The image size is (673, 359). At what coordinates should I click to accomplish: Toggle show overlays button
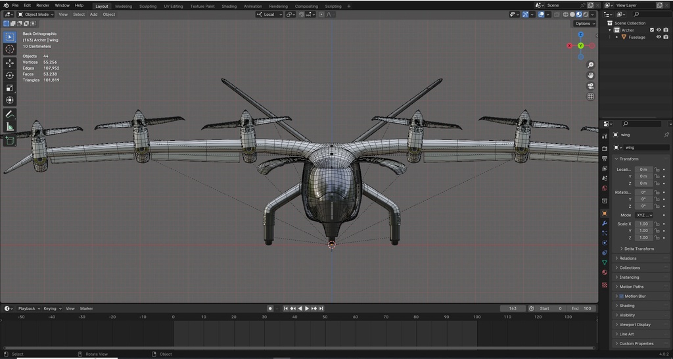[x=541, y=14]
